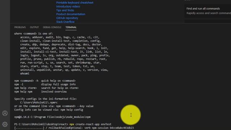Click the 'npm@6.14.6' version line
This screenshot has width=231, height=130.
(52, 117)
